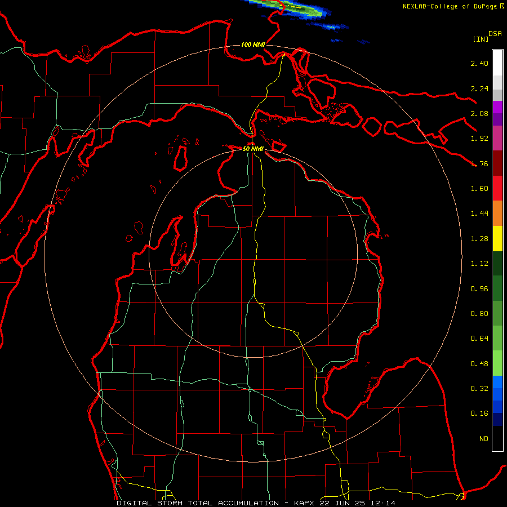Viewport: 507px width, 507px height.
Task: Pick the white swatch beside 2.40
Action: click(497, 63)
